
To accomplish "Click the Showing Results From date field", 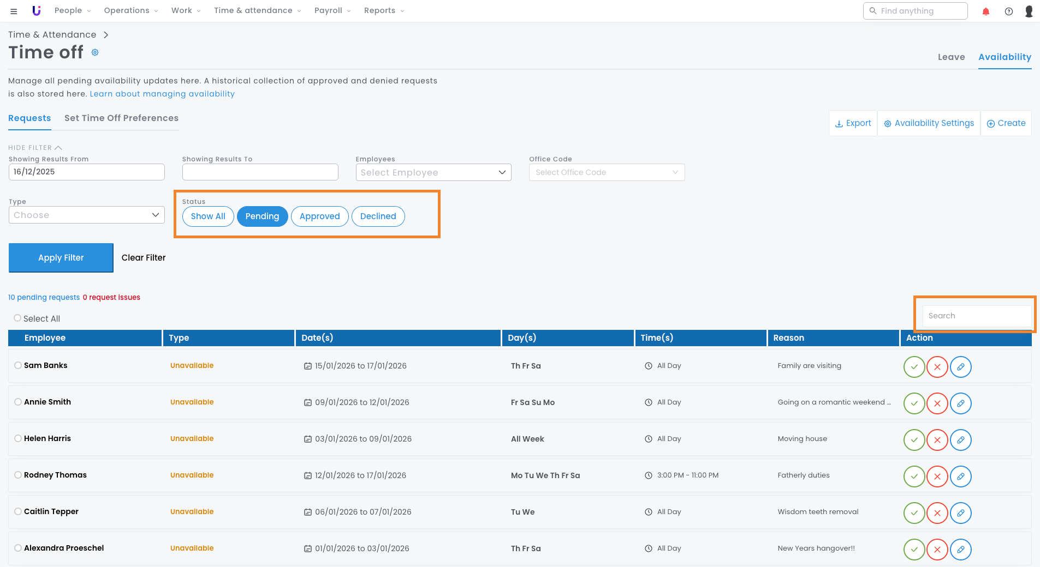I will [x=87, y=172].
